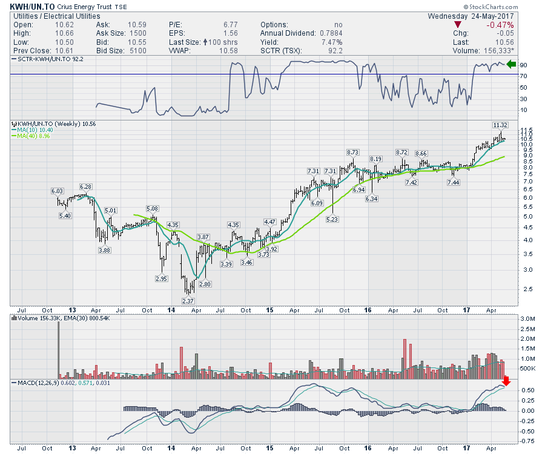Click the MACD(12,26,9) legend label
The width and height of the screenshot is (545, 454).
[39, 383]
